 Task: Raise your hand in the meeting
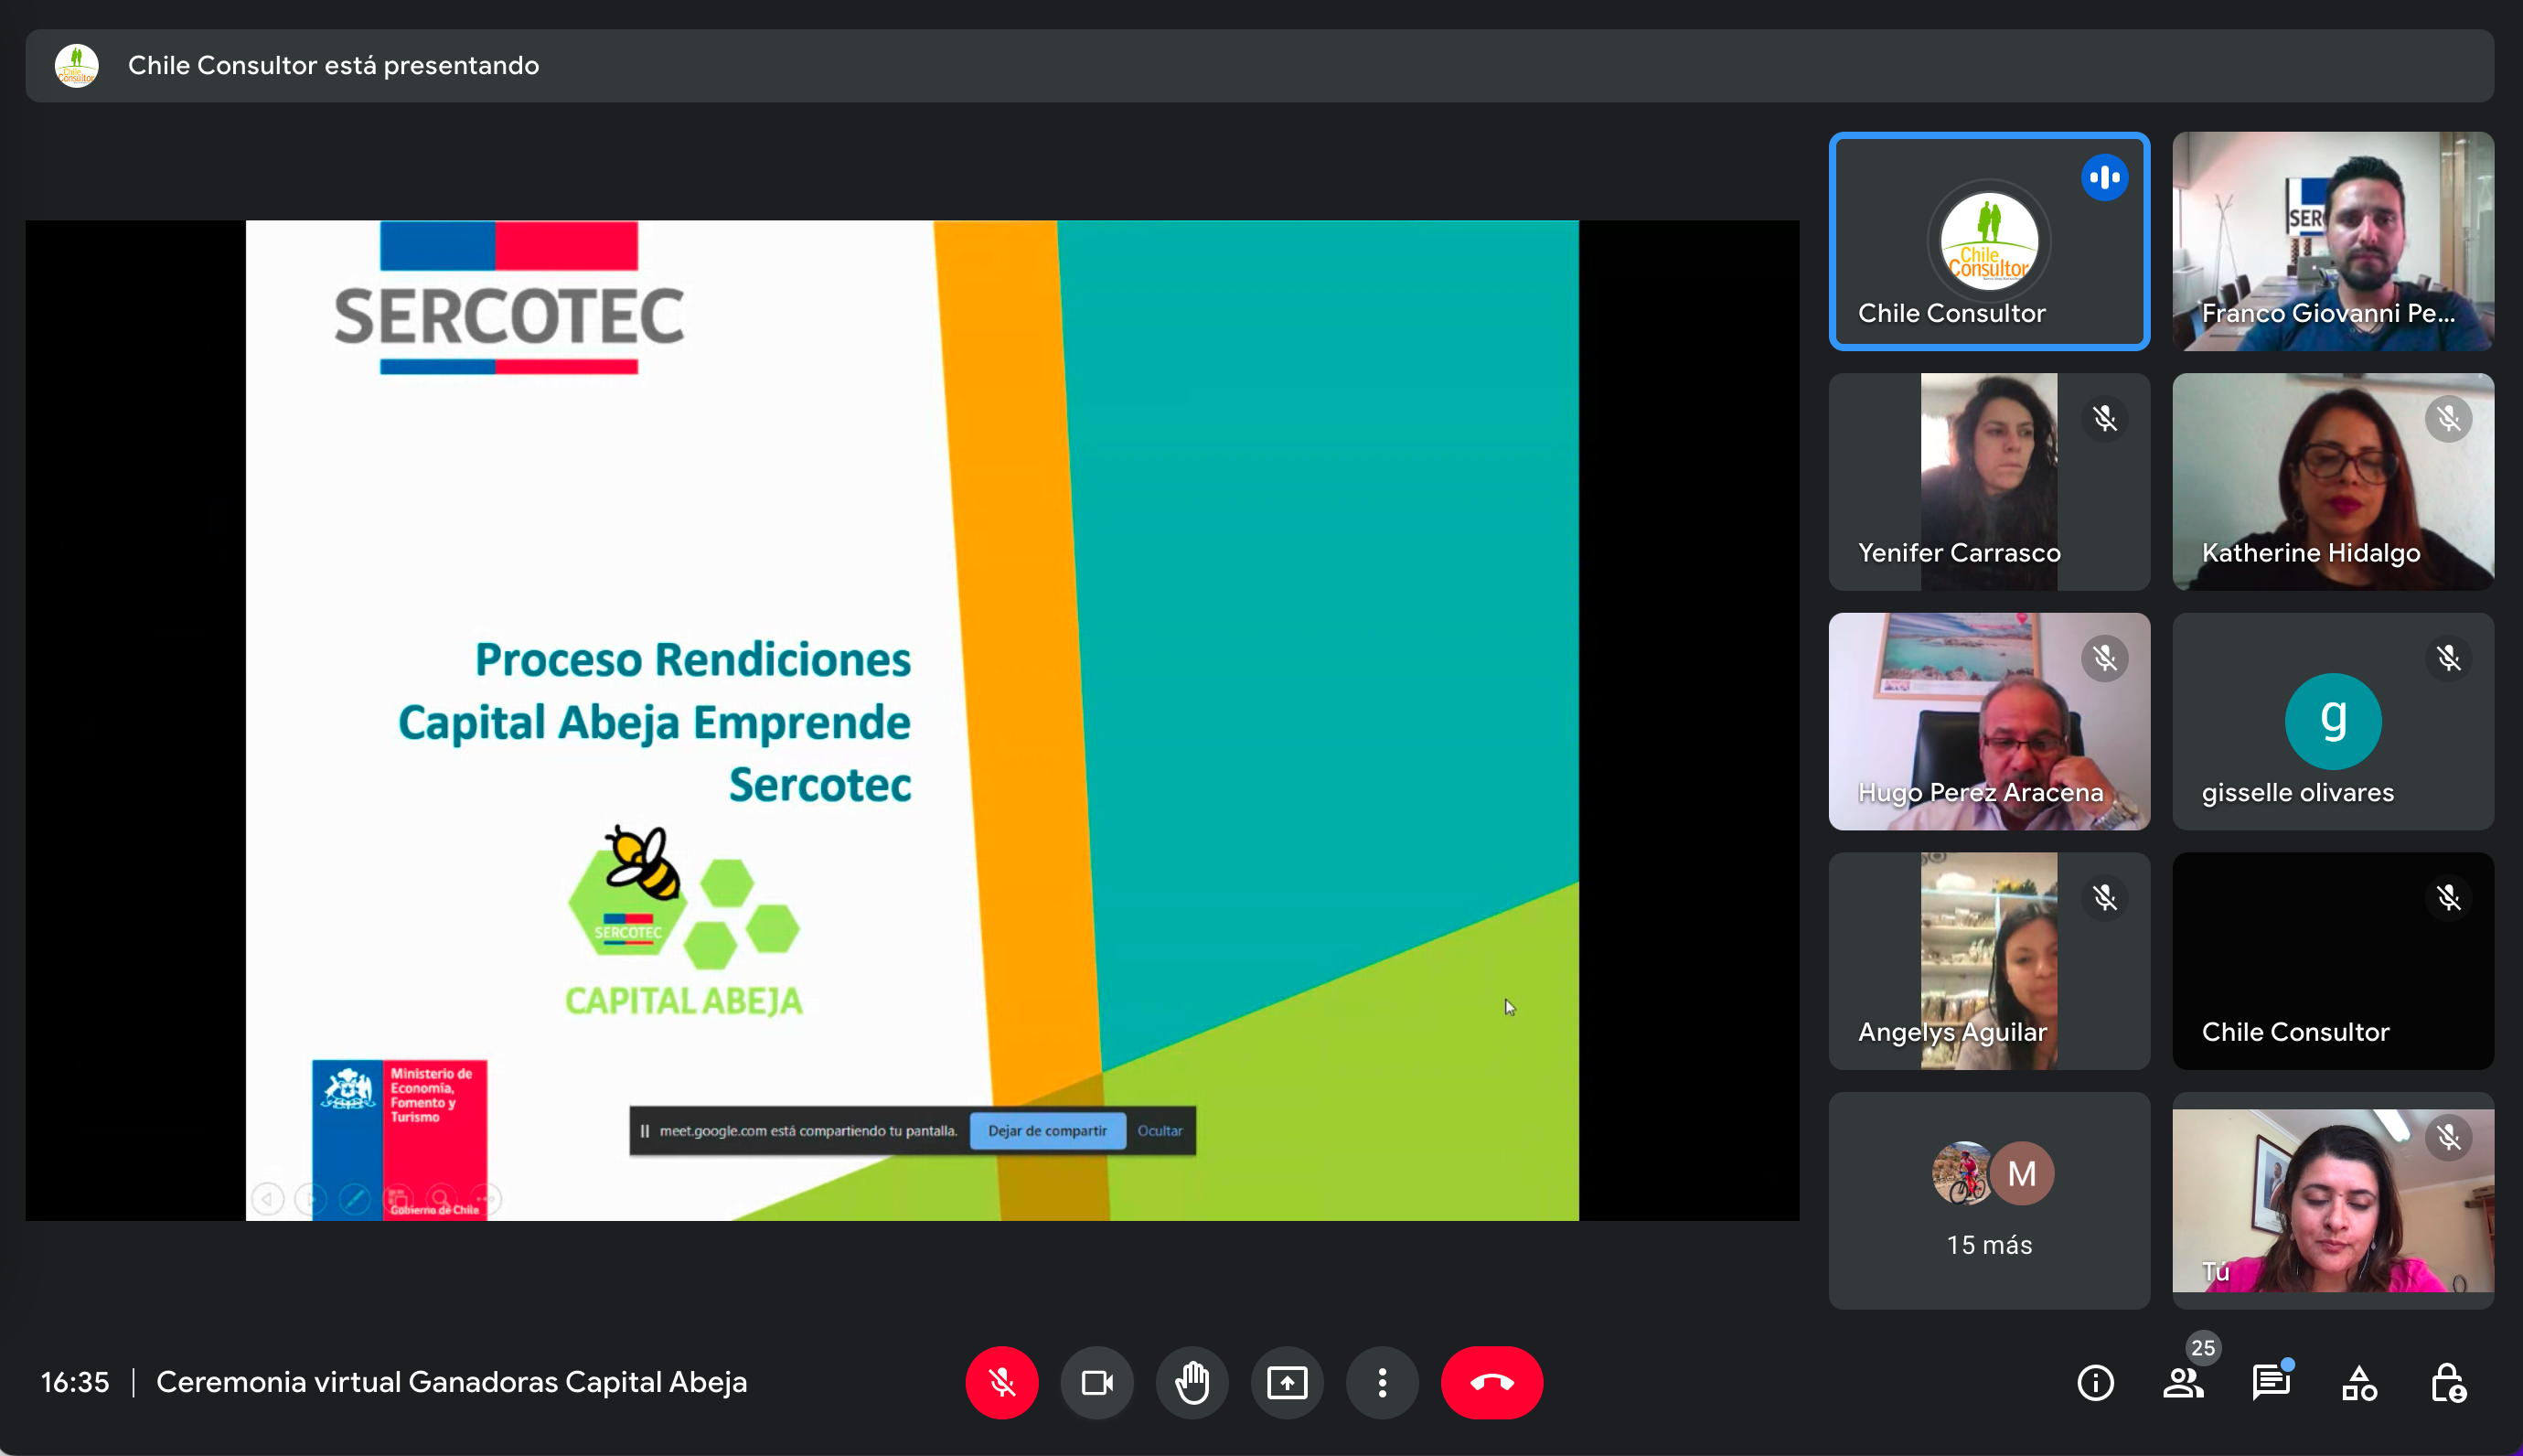pos(1192,1382)
